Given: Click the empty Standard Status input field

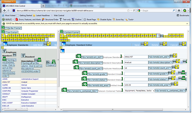Looking at the screenshot, I should 136,79.
